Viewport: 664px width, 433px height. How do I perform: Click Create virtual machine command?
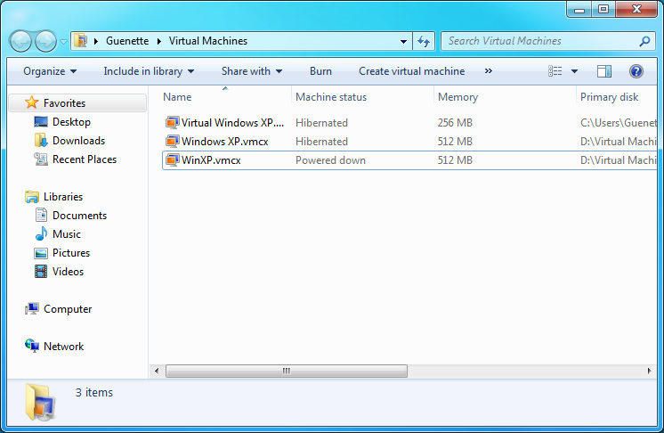point(411,71)
